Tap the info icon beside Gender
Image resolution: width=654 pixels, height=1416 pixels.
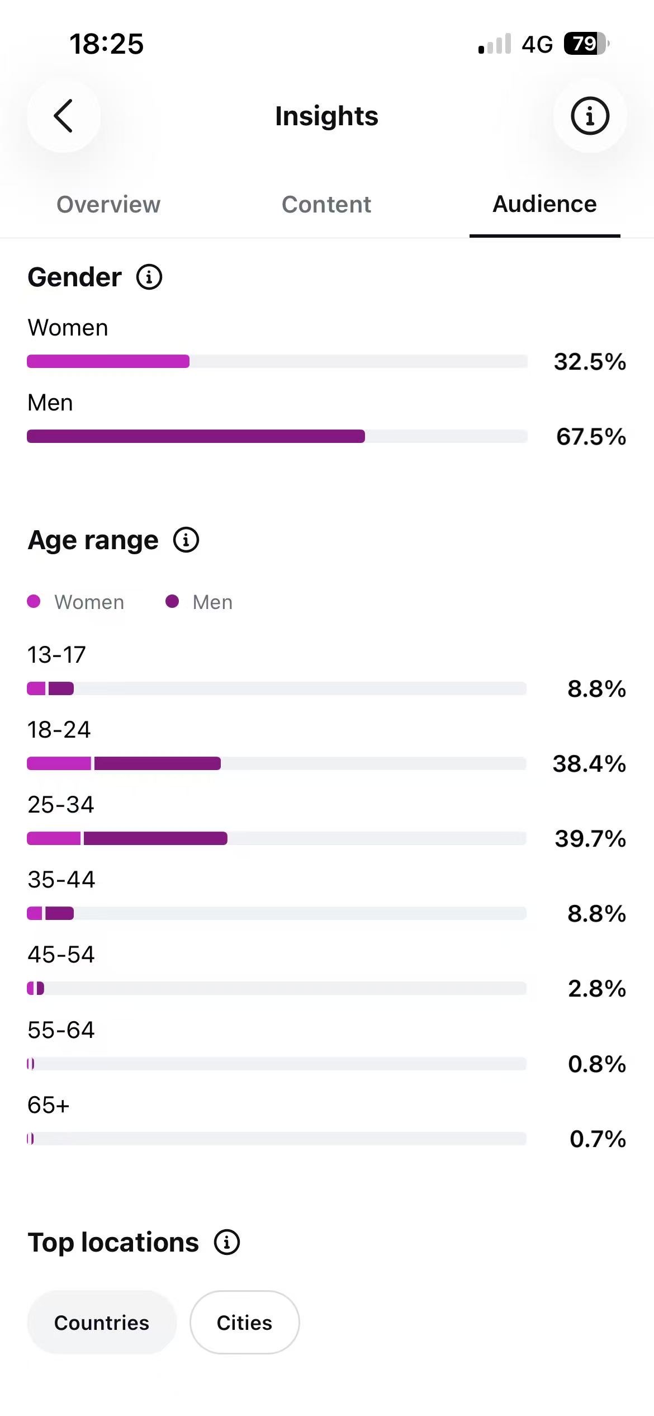coord(149,277)
